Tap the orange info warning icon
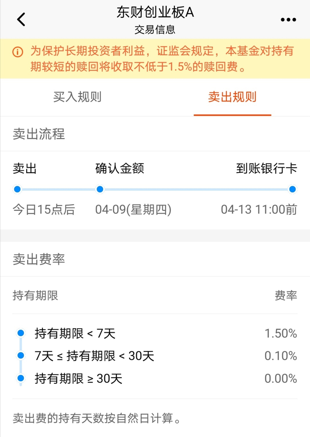Image resolution: width=310 pixels, height=437 pixels. pyautogui.click(x=17, y=52)
